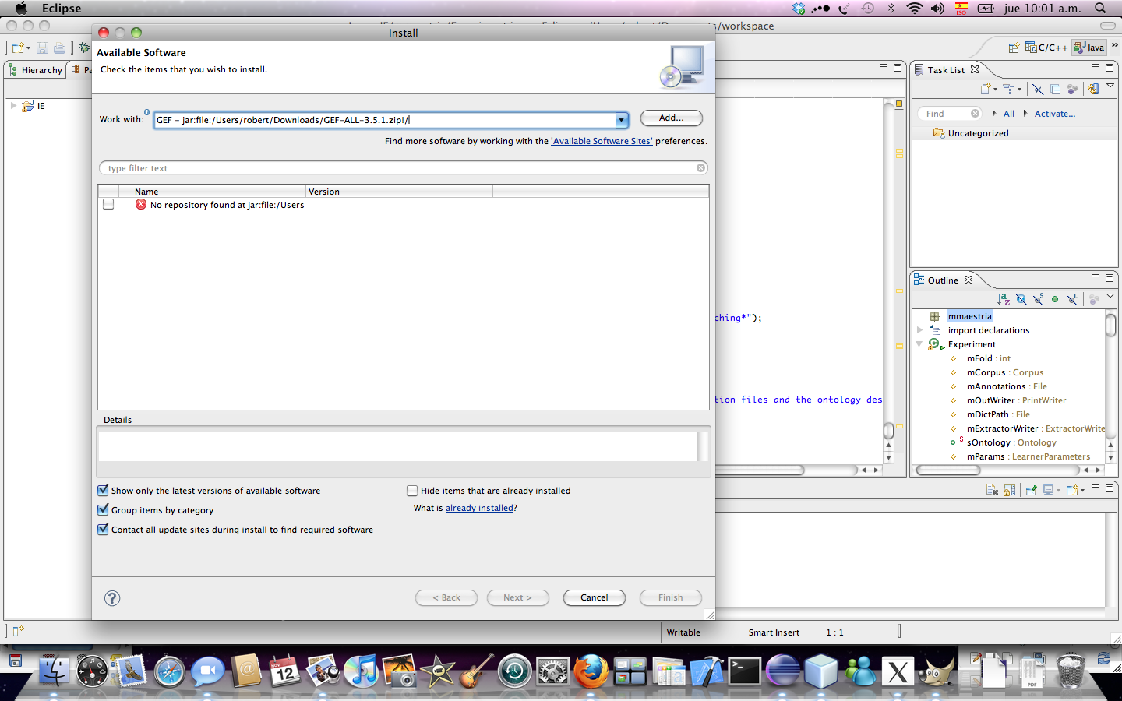1122x701 pixels.
Task: Open iTunes from the Dock
Action: point(361,671)
